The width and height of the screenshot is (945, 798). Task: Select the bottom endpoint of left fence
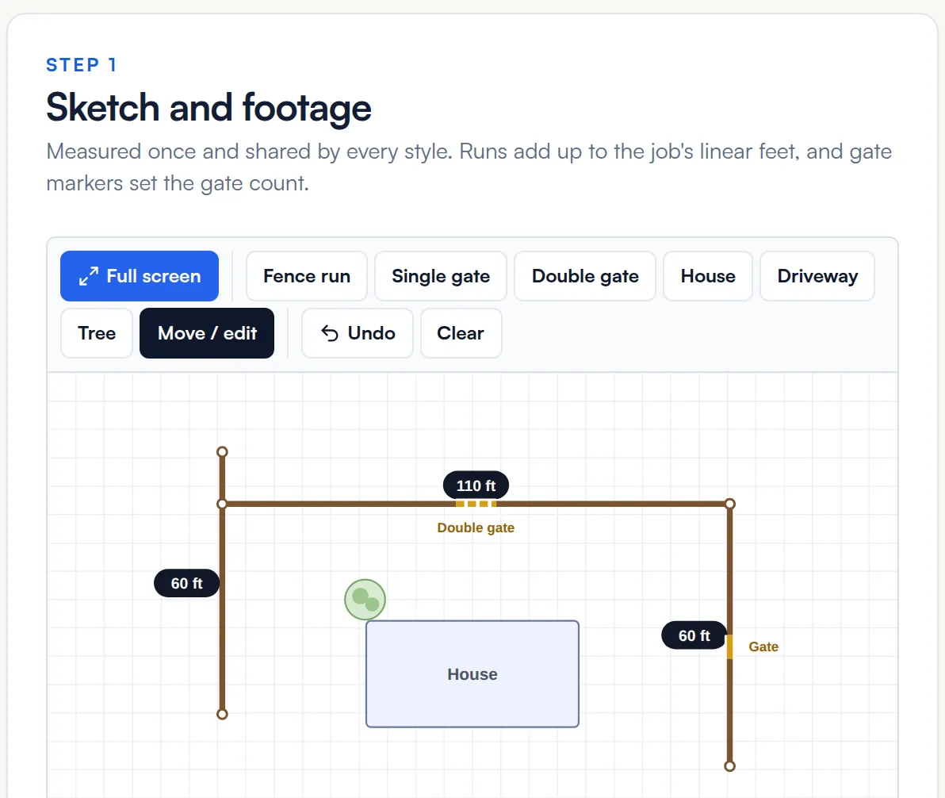coord(223,714)
